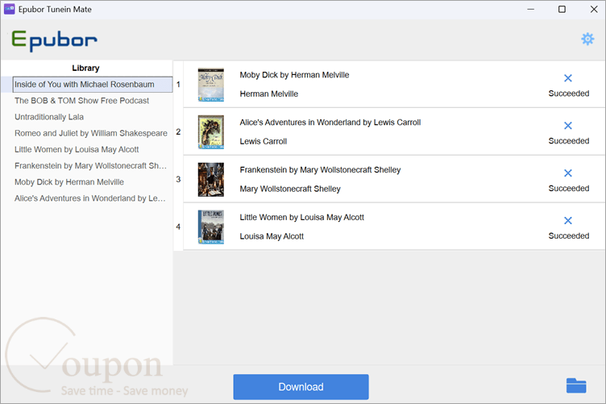The height and width of the screenshot is (404, 606).
Task: Select Romeo and Juliet by William Shakespeare
Action: coord(91,133)
